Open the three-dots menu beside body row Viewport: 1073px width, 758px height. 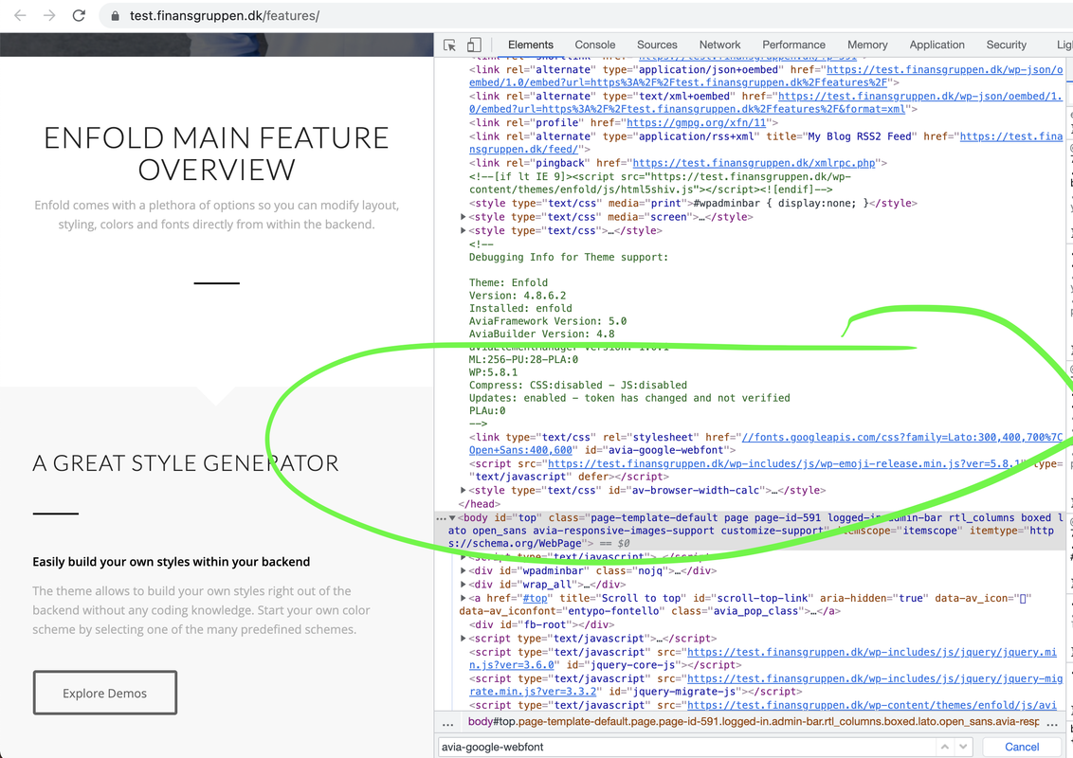tap(442, 518)
